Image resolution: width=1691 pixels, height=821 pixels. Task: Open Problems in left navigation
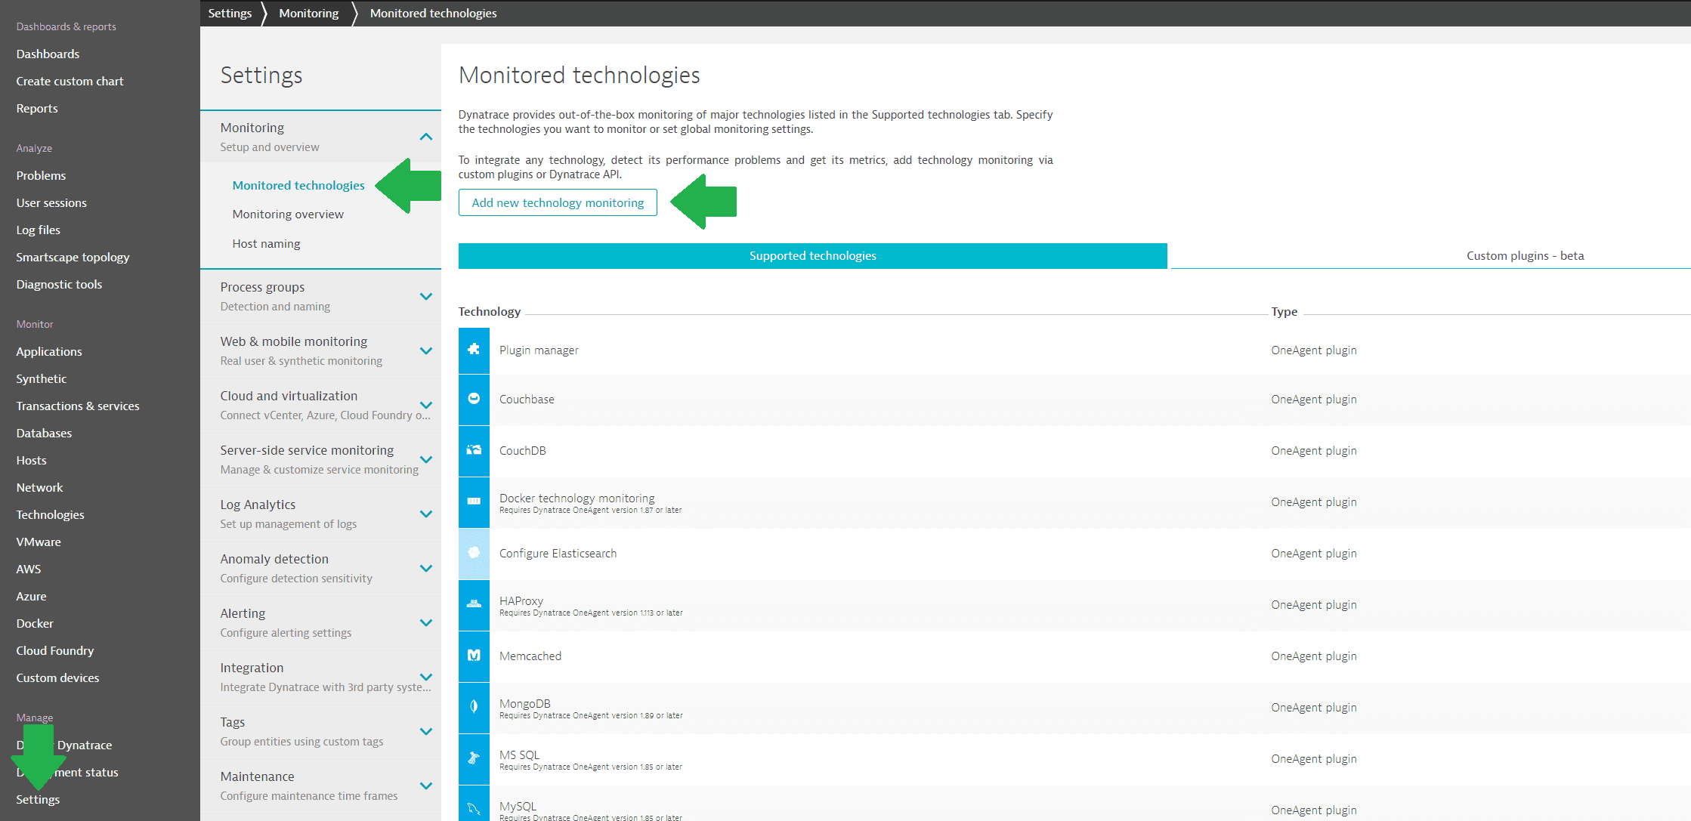tap(41, 175)
